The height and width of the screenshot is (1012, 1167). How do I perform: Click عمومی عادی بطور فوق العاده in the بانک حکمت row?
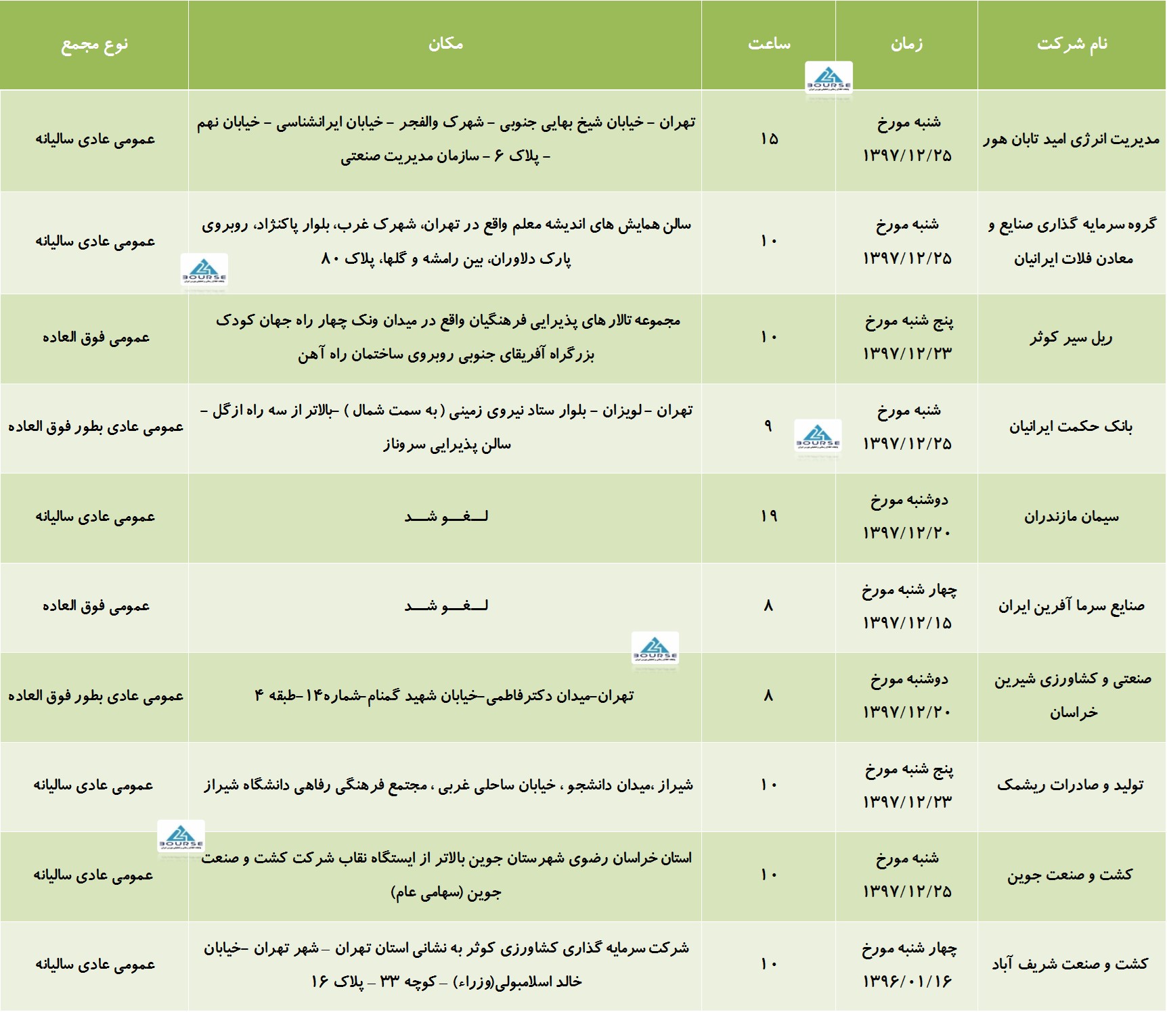(x=95, y=427)
